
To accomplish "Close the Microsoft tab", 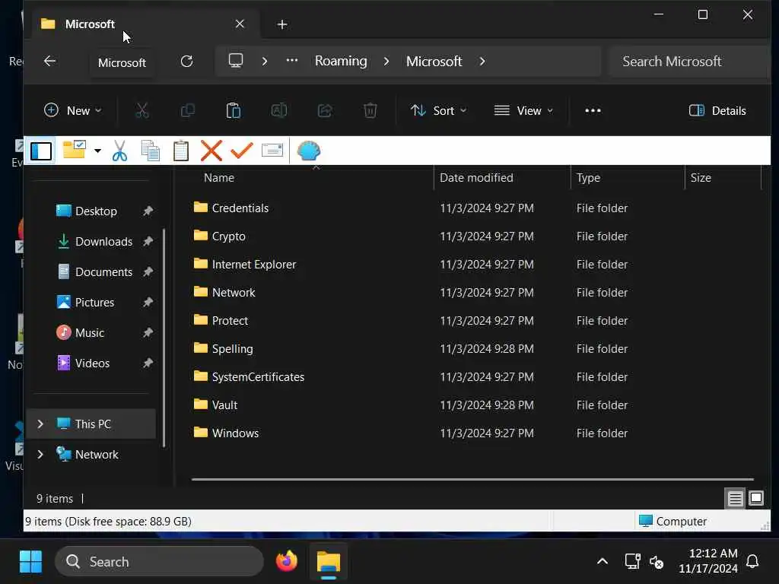I will [x=240, y=24].
